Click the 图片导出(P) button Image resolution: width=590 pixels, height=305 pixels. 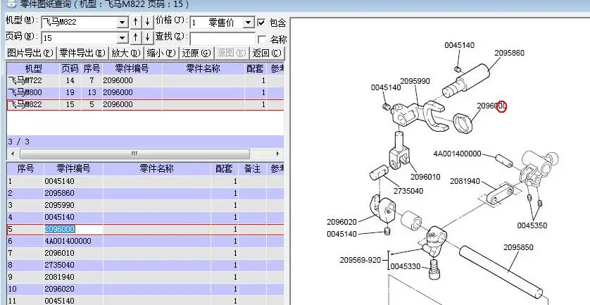point(30,53)
